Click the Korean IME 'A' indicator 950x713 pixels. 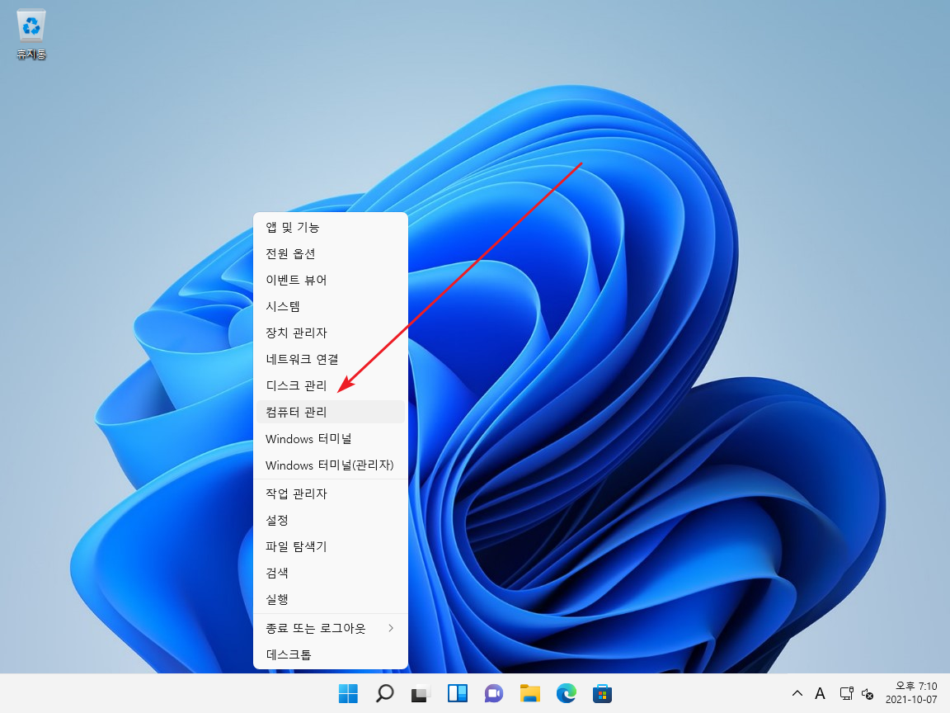pos(820,693)
